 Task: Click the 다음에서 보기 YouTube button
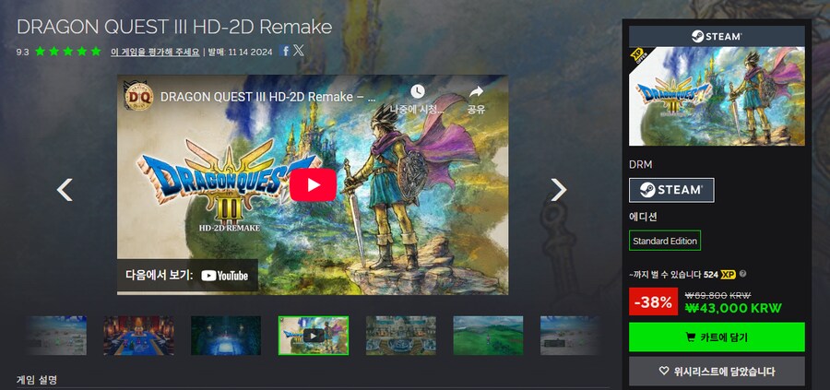coord(187,275)
